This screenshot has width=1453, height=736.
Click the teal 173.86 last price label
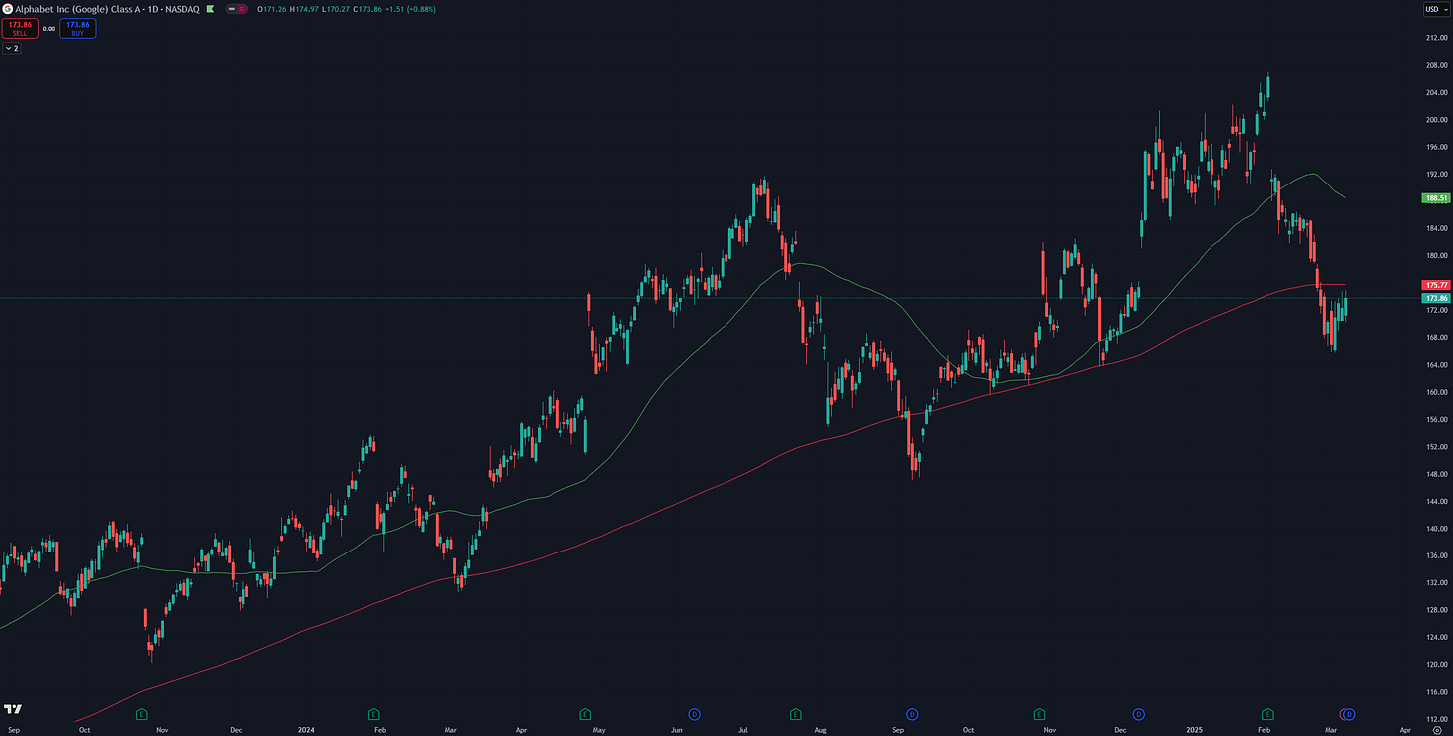1434,298
